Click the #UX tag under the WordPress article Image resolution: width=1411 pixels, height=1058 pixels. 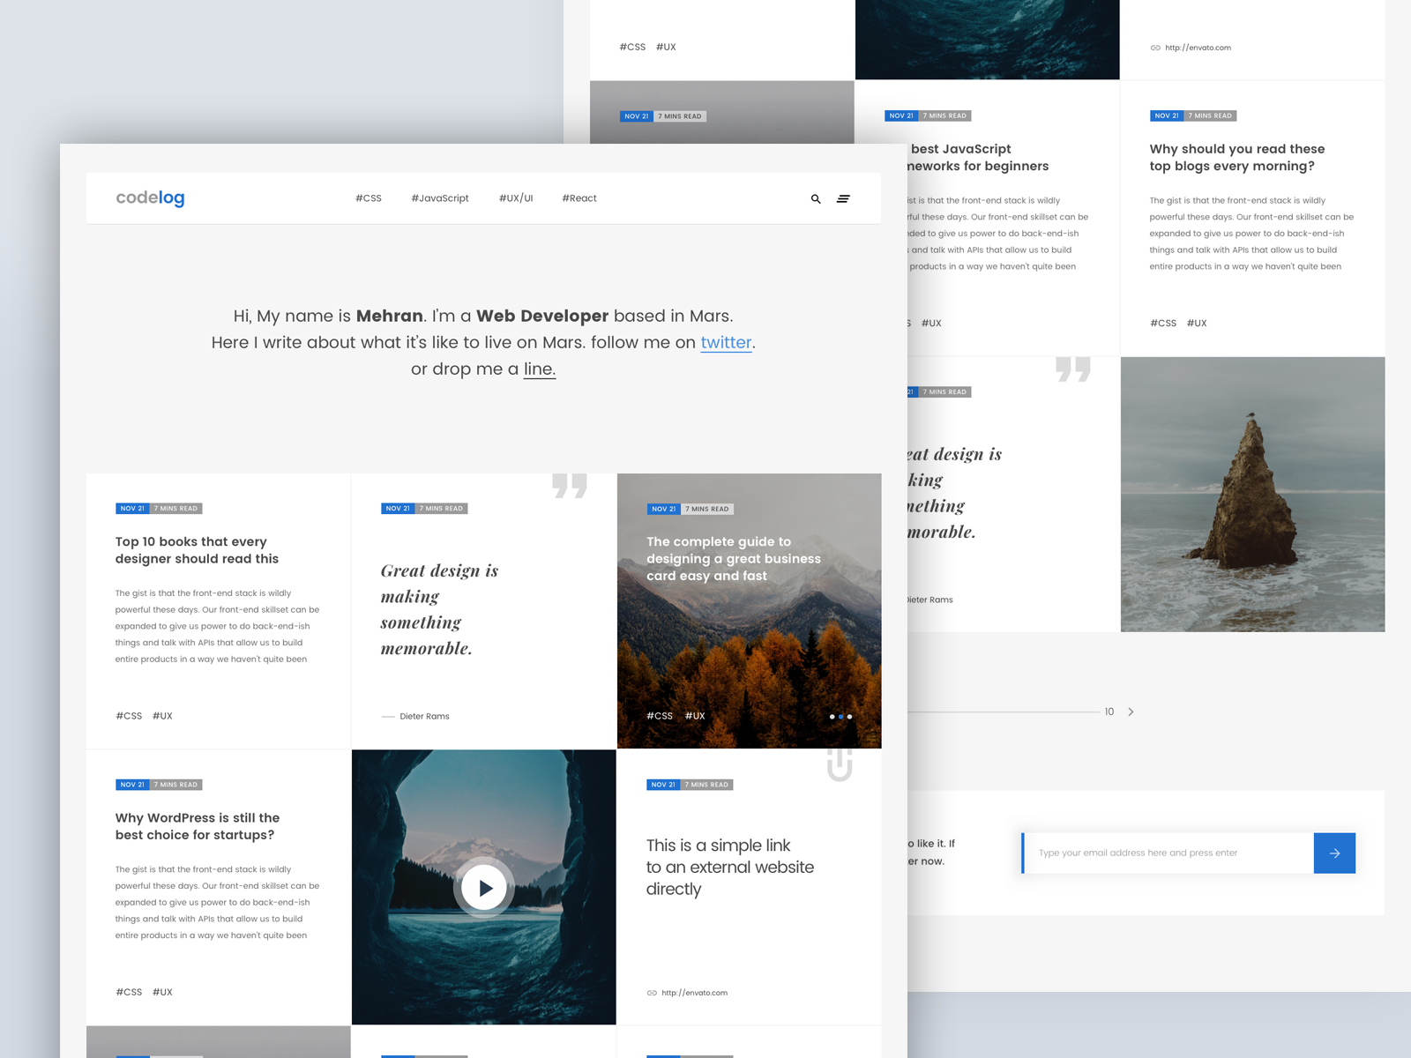[162, 991]
